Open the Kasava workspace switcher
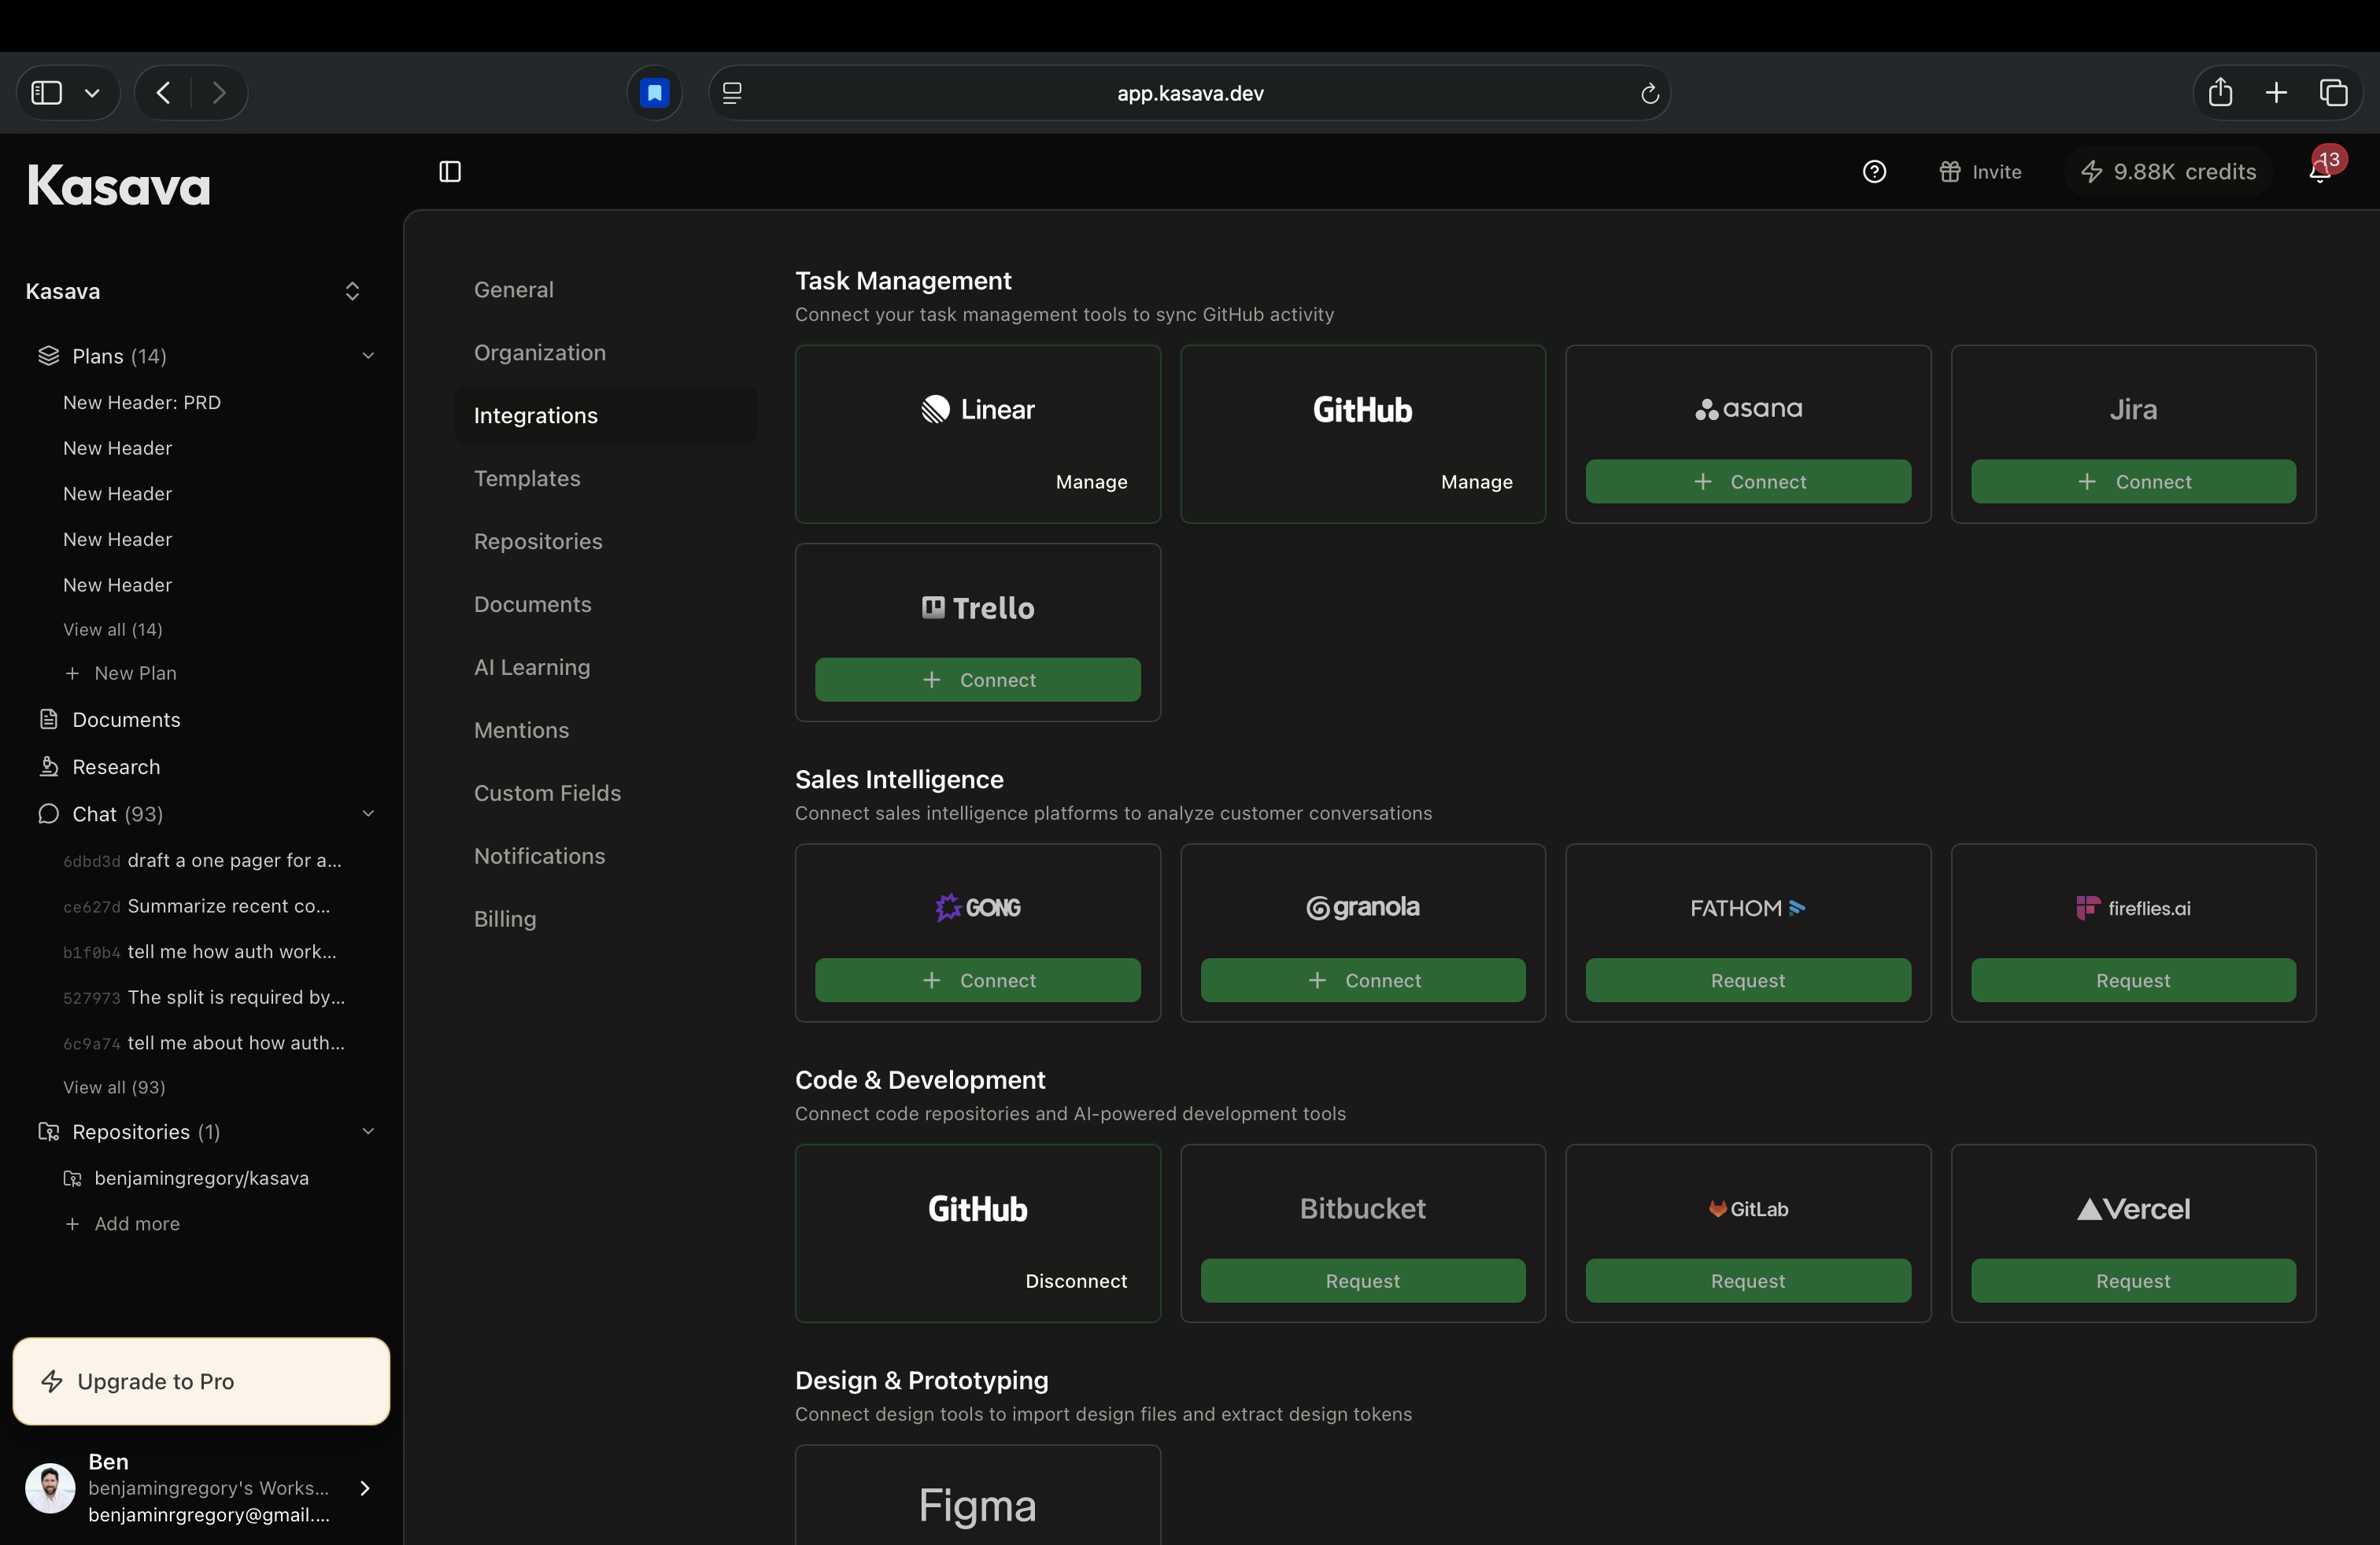Image resolution: width=2380 pixels, height=1545 pixels. (x=192, y=291)
